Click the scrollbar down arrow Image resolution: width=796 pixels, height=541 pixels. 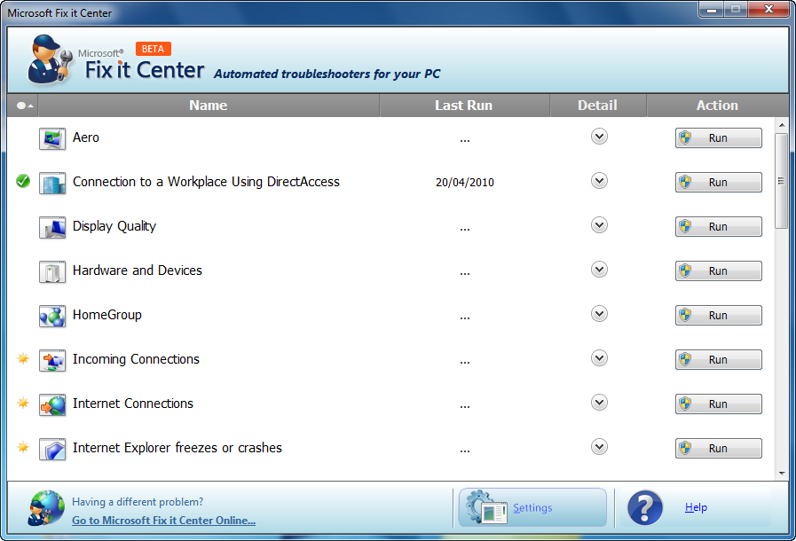click(x=781, y=473)
